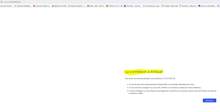Click the site information icon beside the URL
Viewport: 220px width, 112px height.
[1, 2]
